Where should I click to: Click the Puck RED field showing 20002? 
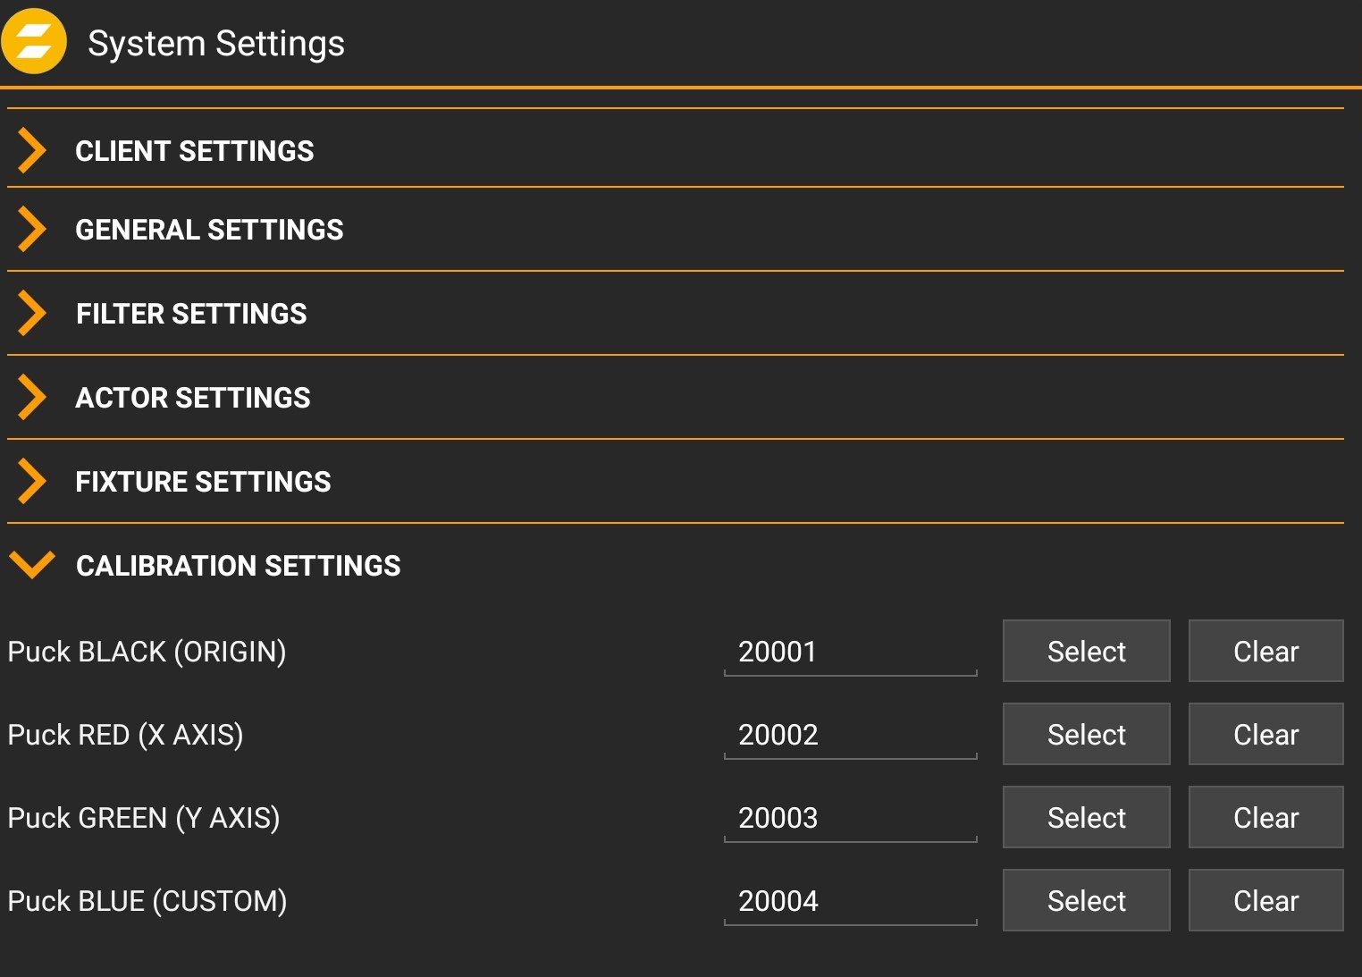point(849,735)
